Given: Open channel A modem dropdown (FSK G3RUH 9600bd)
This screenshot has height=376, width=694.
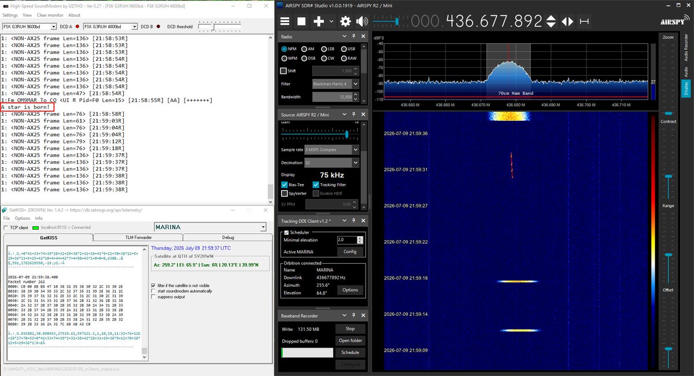Looking at the screenshot, I should 29,27.
